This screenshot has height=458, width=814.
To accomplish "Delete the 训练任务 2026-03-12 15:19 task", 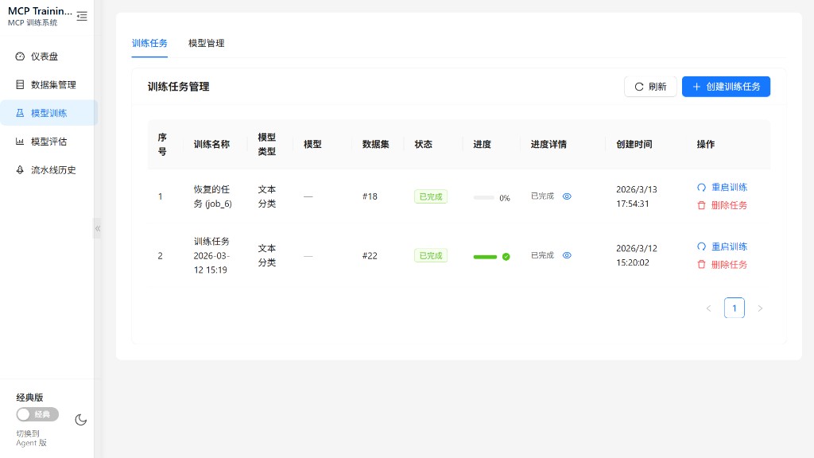I will tap(722, 264).
